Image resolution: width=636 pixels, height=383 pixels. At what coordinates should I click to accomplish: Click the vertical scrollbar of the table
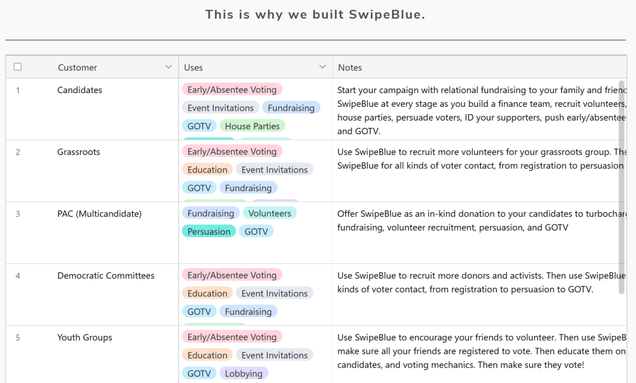pyautogui.click(x=621, y=187)
